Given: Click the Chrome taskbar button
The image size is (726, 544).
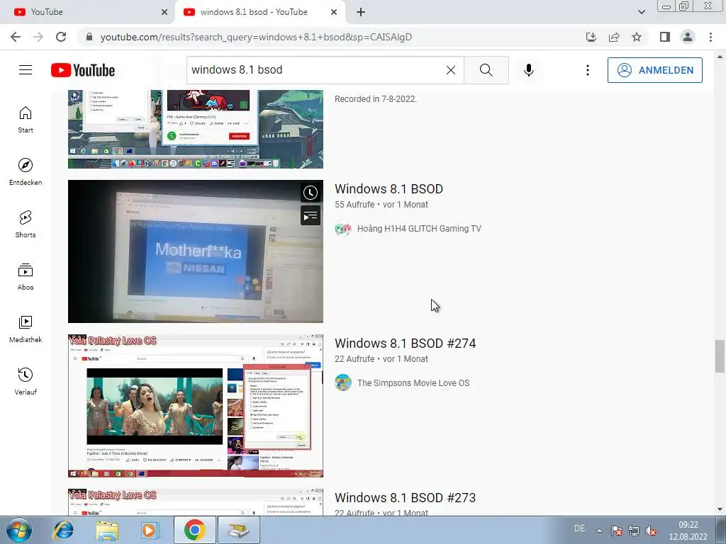Looking at the screenshot, I should tap(194, 530).
